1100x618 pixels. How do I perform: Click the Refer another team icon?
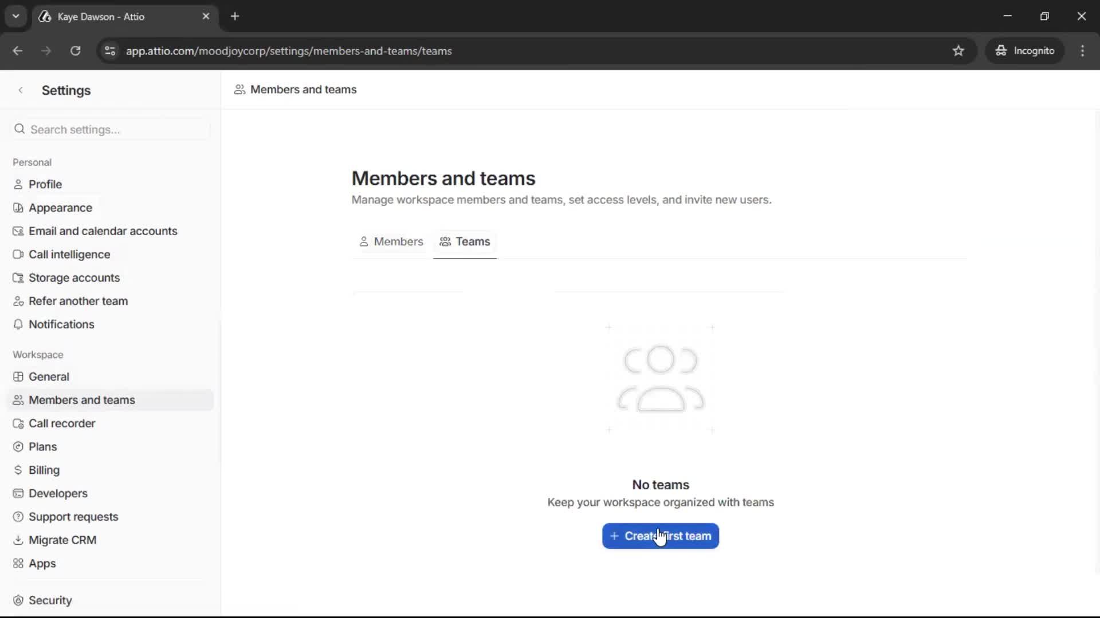(18, 301)
